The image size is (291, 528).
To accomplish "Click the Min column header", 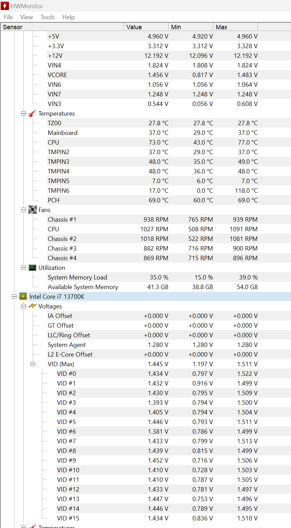I will coord(191,27).
